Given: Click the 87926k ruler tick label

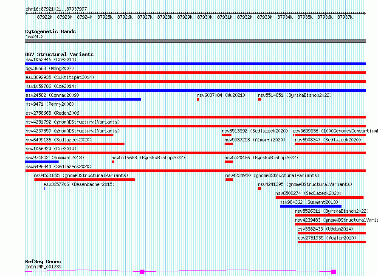Looking at the screenshot, I should pos(125,17).
